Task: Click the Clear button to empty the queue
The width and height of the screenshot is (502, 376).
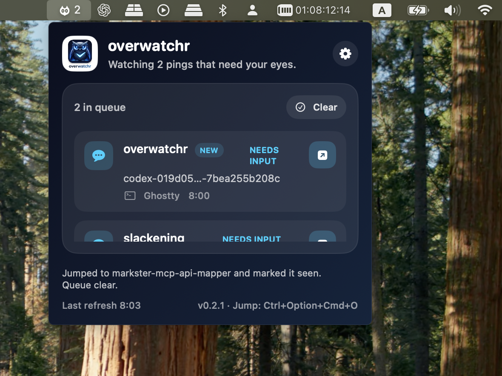Action: click(x=316, y=107)
